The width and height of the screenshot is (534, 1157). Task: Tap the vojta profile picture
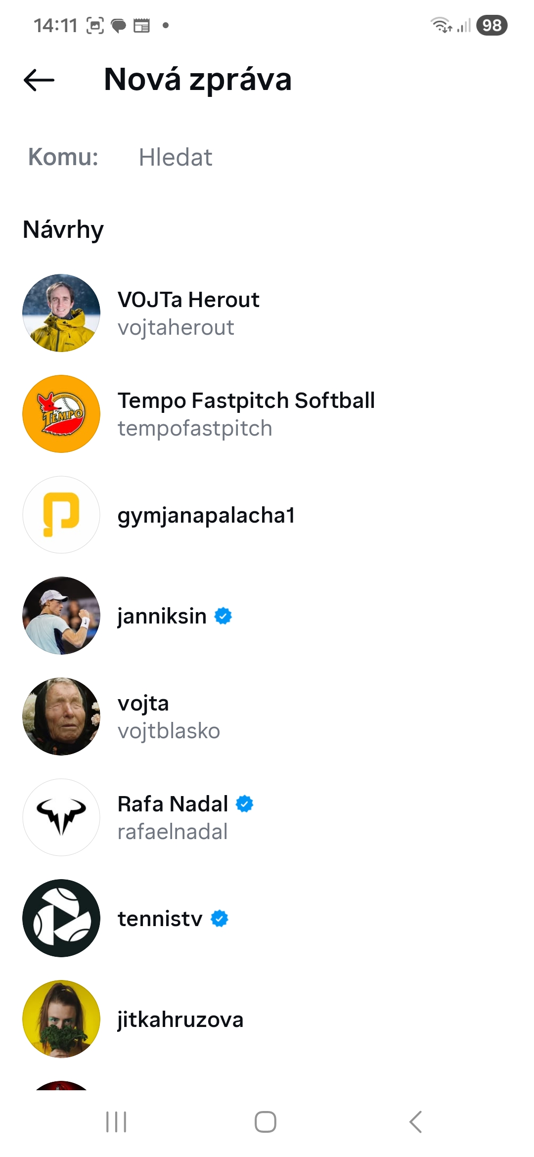click(61, 716)
